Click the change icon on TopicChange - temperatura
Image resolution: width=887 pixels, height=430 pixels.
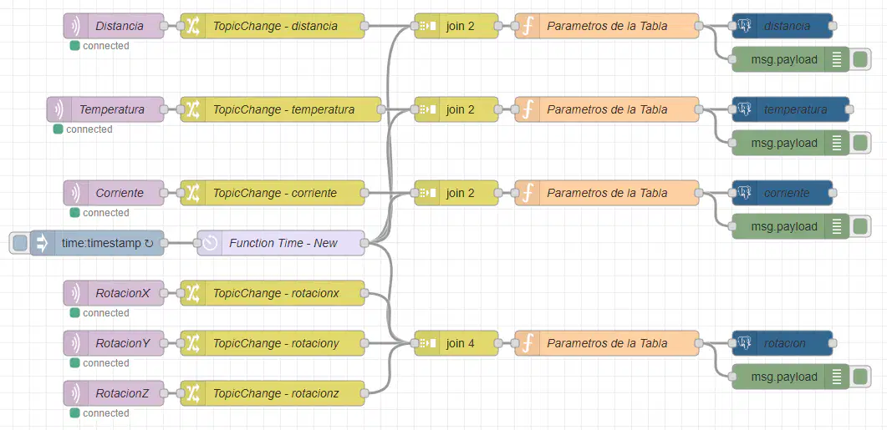(x=193, y=109)
